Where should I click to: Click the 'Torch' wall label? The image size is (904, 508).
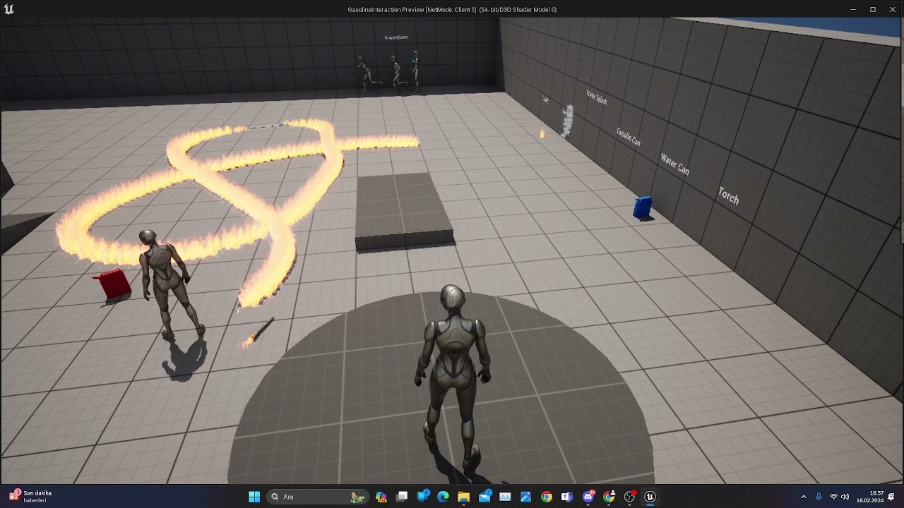[x=728, y=195]
